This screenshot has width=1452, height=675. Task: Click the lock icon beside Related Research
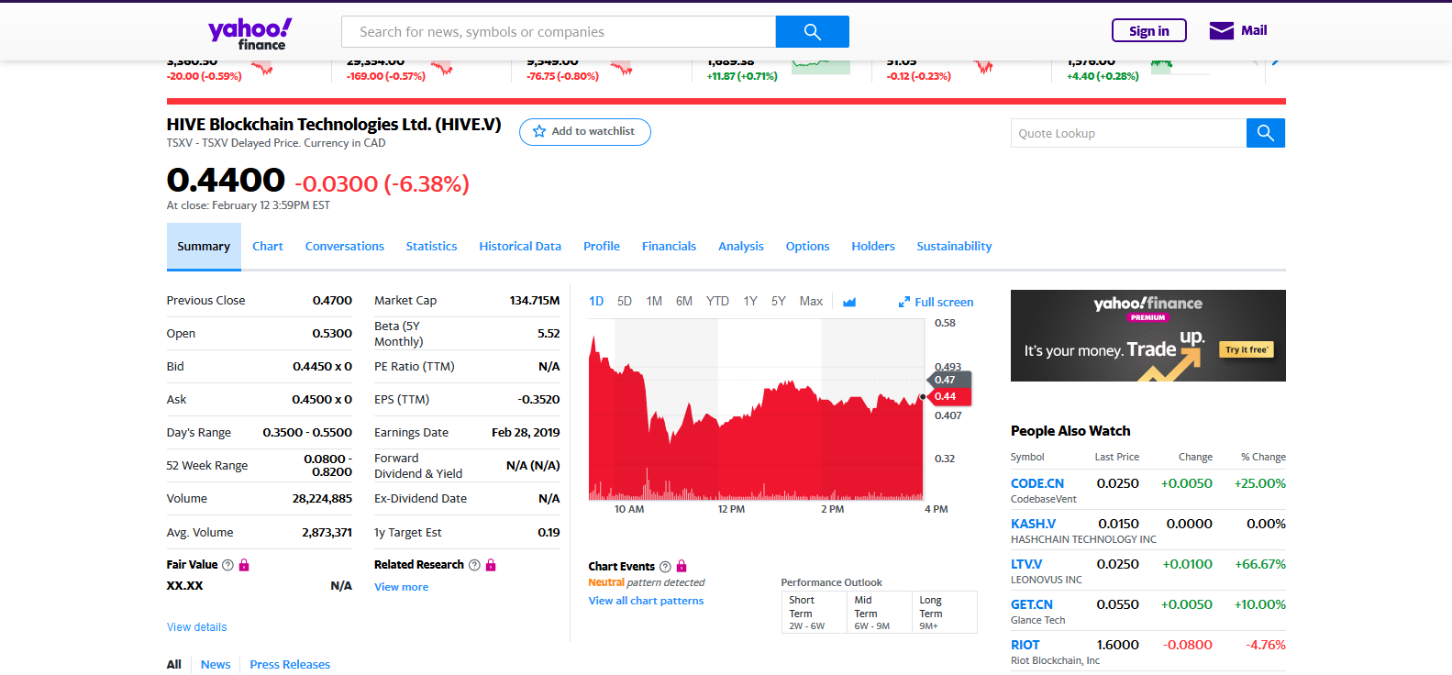tap(491, 565)
